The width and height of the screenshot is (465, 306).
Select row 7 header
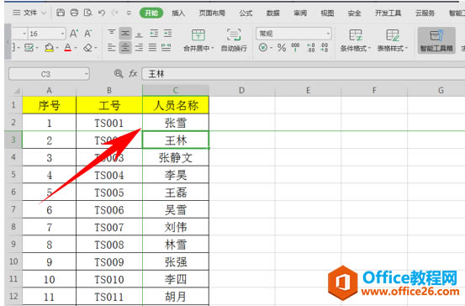pyautogui.click(x=13, y=209)
